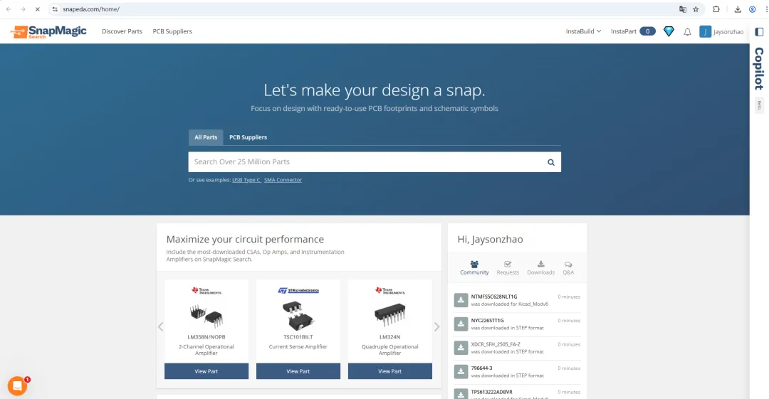Click download icon beside 796644-3
The image size is (769, 399).
(461, 371)
